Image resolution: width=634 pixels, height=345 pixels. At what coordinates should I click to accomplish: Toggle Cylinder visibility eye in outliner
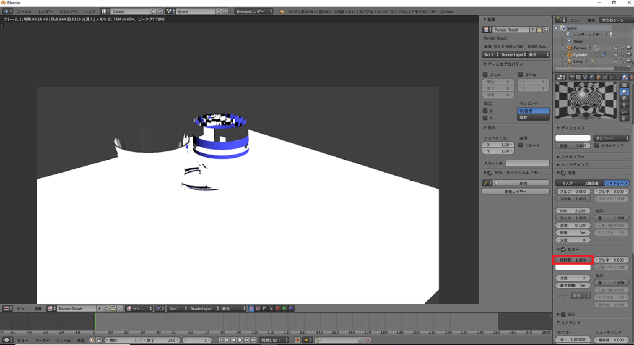(615, 54)
